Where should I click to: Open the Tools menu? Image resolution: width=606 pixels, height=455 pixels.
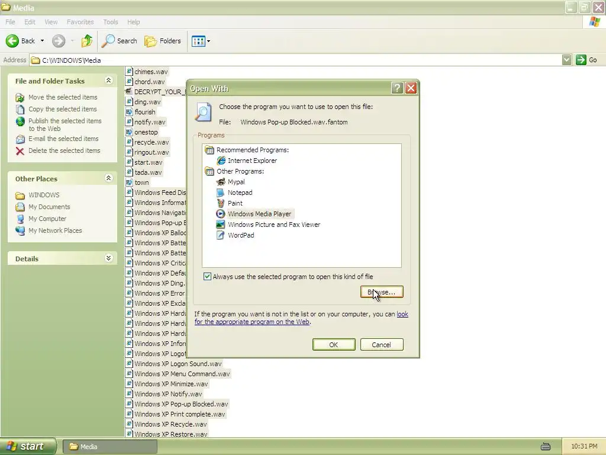[x=111, y=22]
